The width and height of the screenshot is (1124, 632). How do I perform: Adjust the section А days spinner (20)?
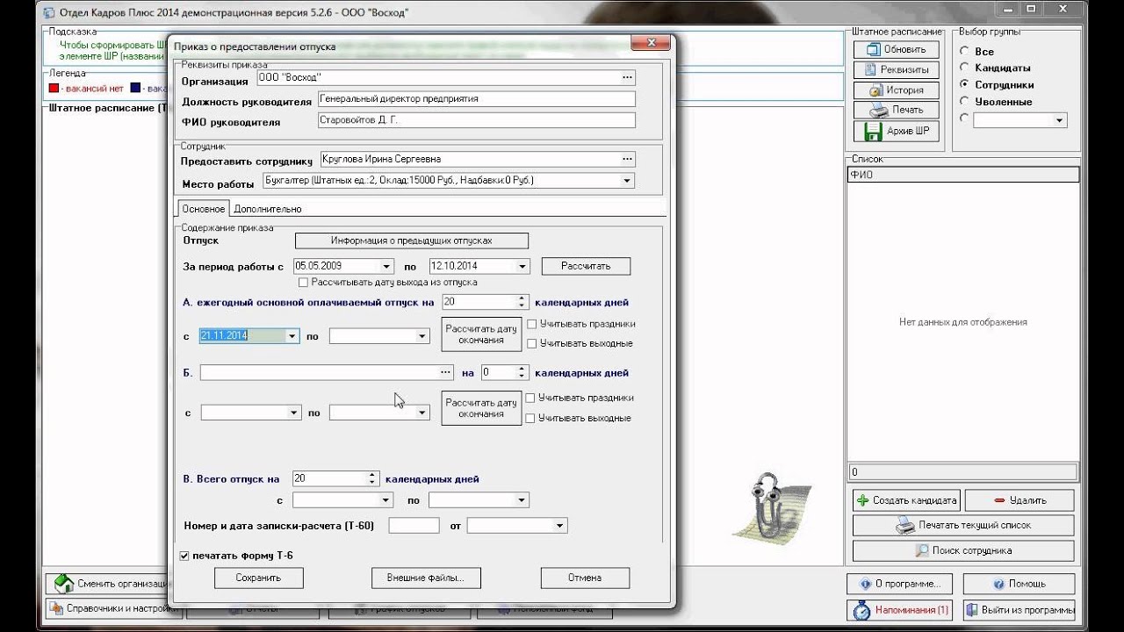coord(522,302)
